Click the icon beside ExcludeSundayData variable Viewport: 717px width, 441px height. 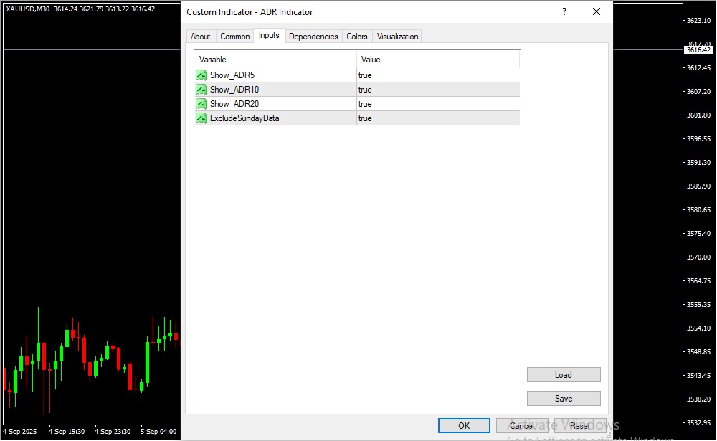click(x=201, y=118)
